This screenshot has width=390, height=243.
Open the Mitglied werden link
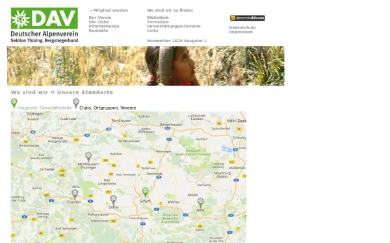pyautogui.click(x=109, y=10)
